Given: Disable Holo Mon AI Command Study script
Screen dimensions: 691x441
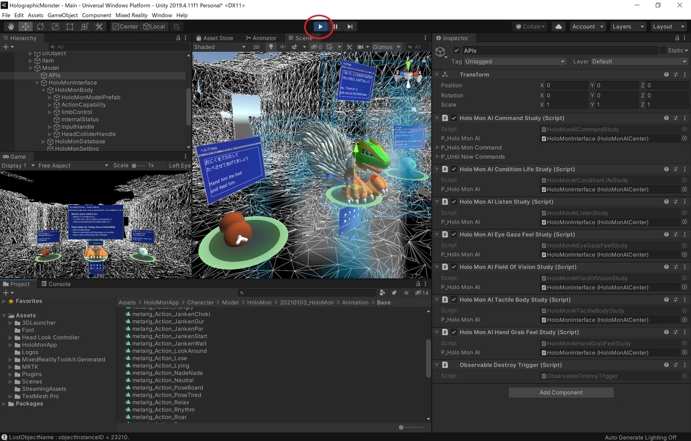Looking at the screenshot, I should point(454,118).
